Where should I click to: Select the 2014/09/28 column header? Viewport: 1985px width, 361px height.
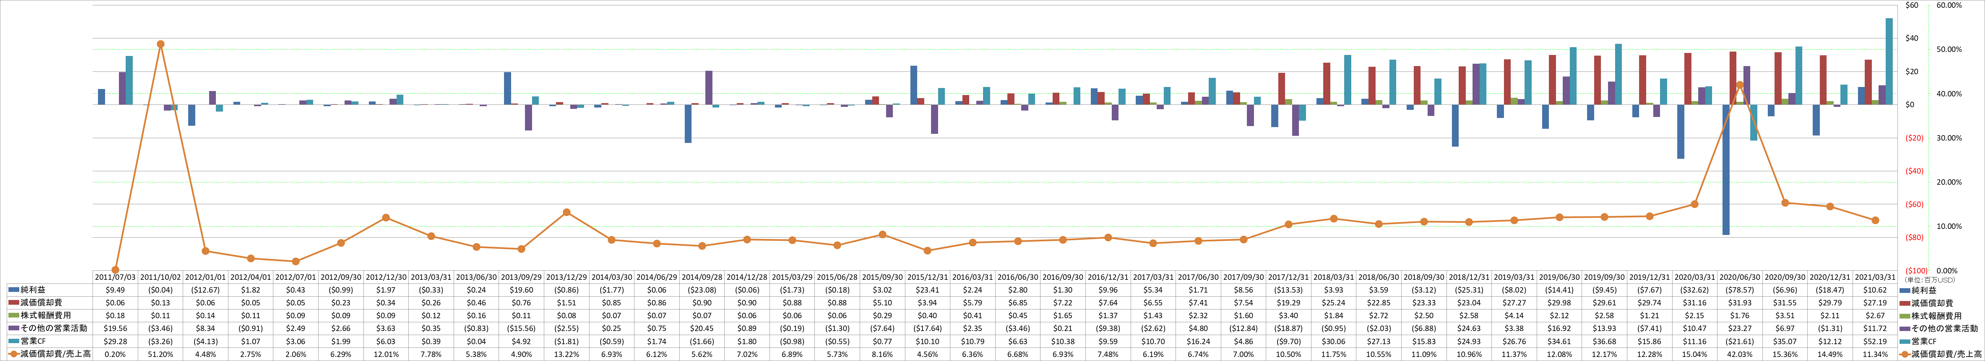(x=702, y=277)
